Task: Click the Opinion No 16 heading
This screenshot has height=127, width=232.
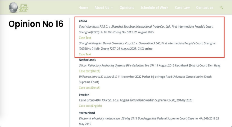Action: 36,24
